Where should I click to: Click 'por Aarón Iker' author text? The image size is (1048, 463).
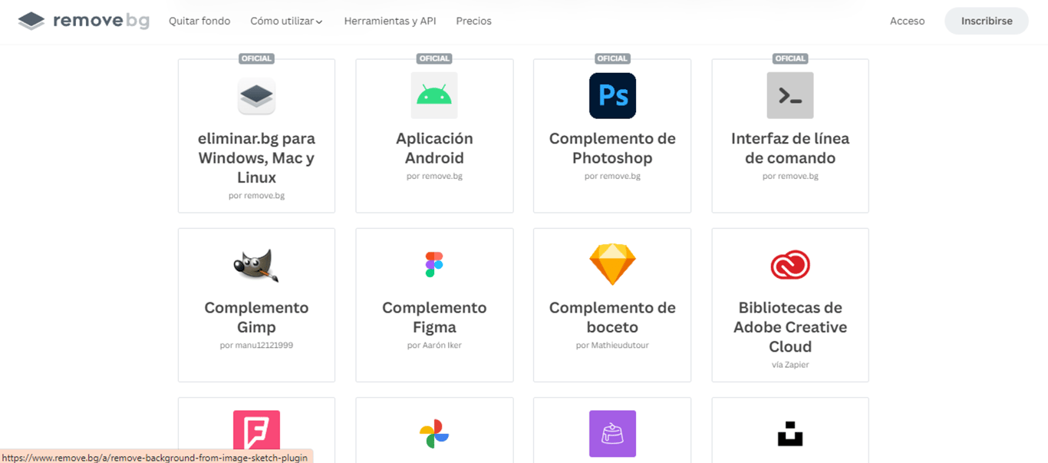click(x=434, y=346)
